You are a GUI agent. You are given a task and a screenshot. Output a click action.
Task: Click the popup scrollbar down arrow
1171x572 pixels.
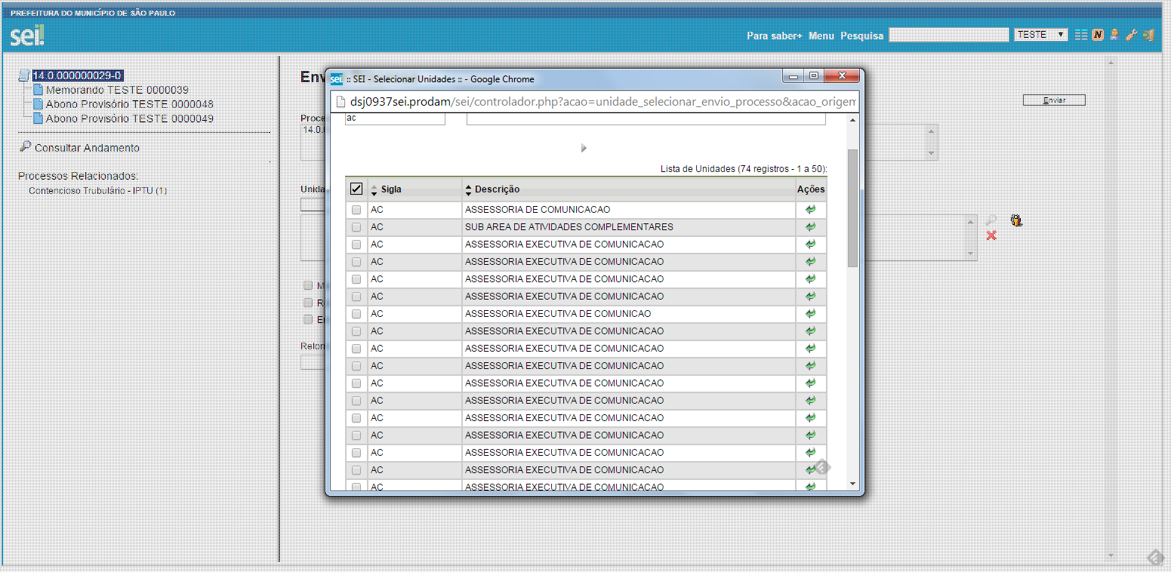tap(853, 484)
